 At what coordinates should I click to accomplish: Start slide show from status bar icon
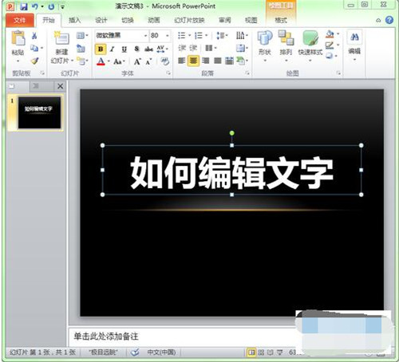click(279, 352)
